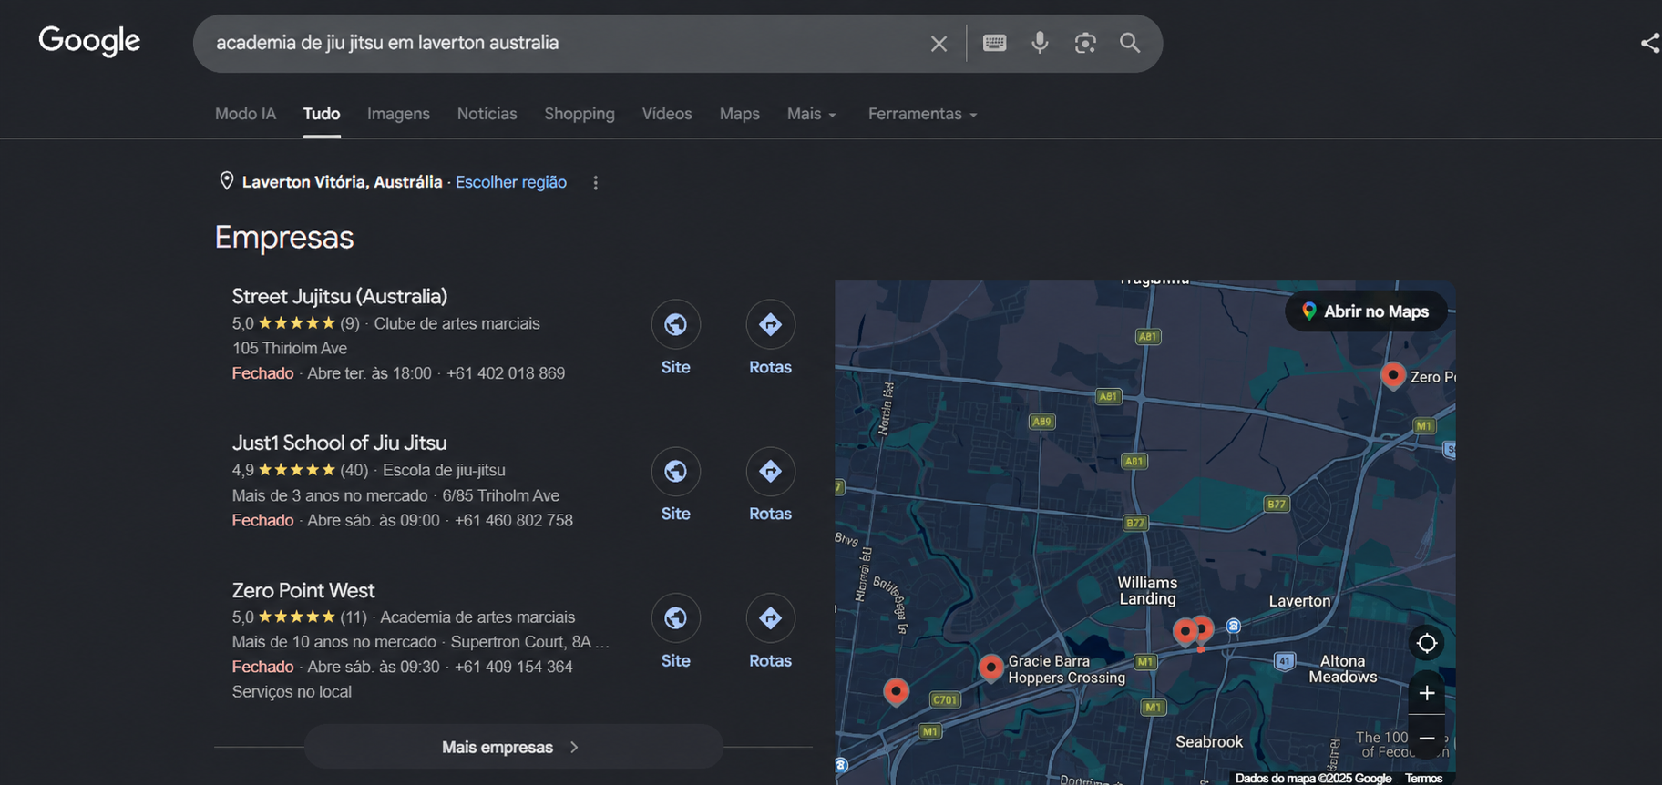Click the Williams Landing label on the map

click(1147, 591)
